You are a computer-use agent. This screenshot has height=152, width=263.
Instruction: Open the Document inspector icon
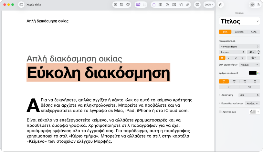(258, 5)
